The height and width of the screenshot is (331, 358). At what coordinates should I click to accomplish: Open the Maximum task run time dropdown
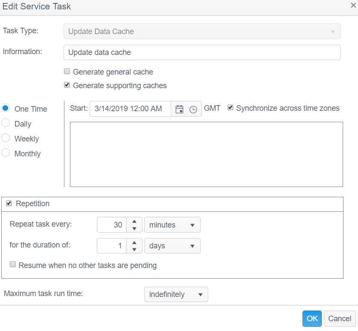(x=176, y=294)
